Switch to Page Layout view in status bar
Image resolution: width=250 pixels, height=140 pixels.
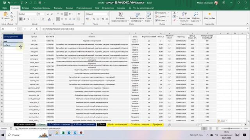(211, 128)
